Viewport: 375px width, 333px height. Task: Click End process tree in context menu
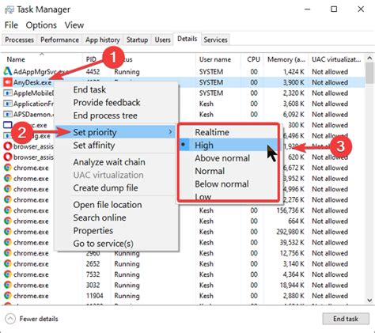[x=105, y=115]
